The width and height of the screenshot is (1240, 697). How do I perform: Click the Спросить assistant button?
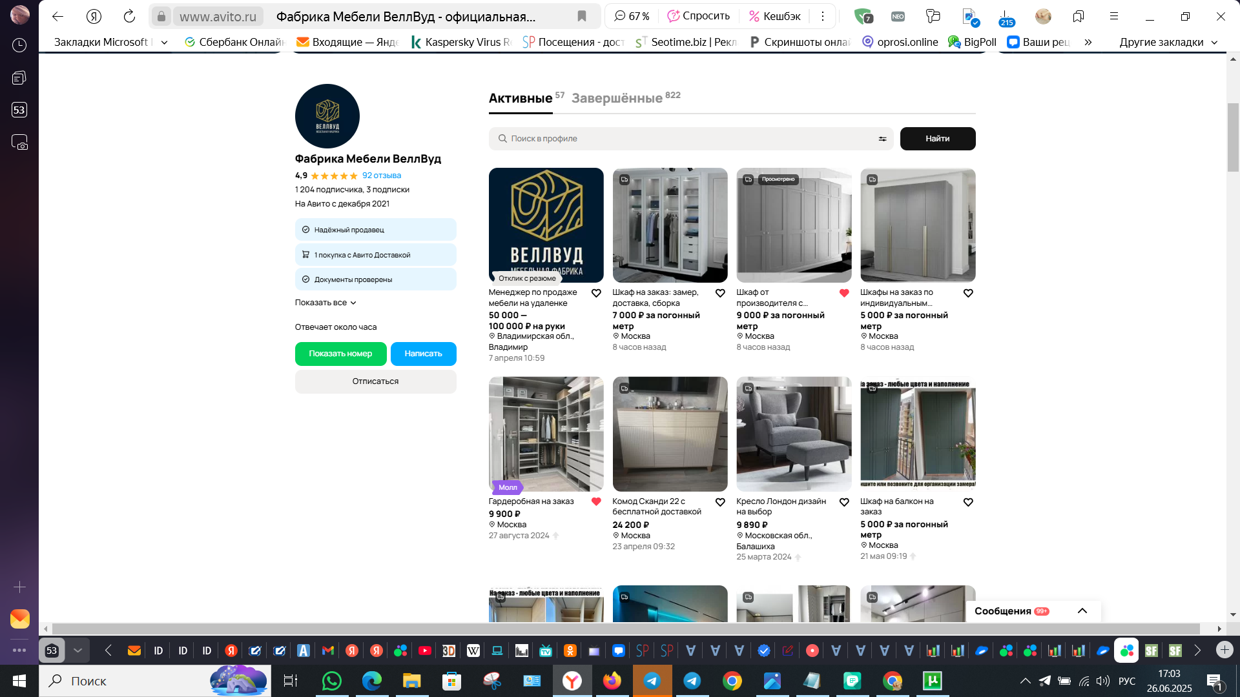(x=699, y=16)
